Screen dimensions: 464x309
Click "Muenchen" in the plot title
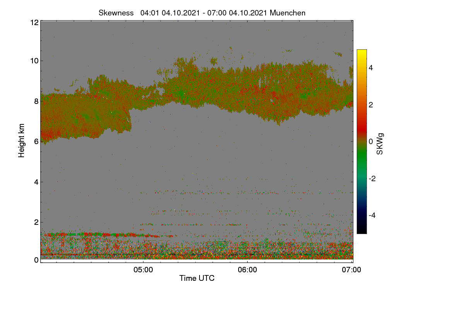(x=288, y=13)
